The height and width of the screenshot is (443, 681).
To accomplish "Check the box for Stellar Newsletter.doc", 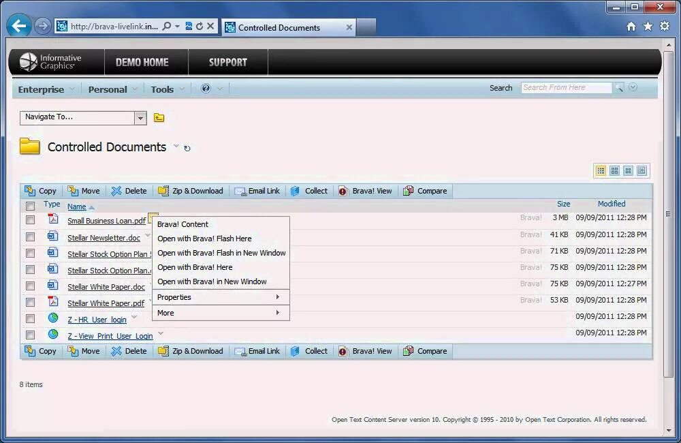I will 30,236.
